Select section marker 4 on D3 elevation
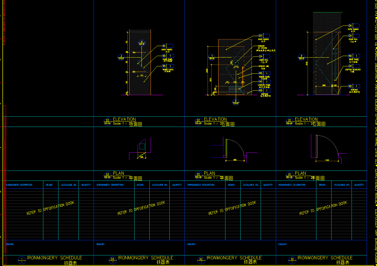377x266 pixels. click(x=141, y=43)
